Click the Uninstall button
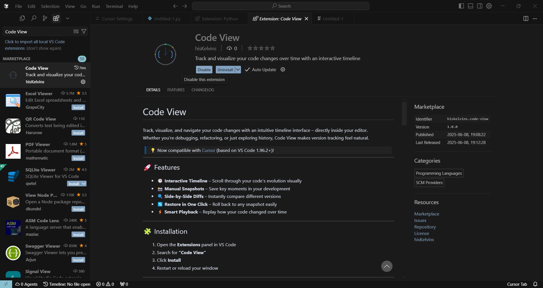The width and height of the screenshot is (543, 288). tap(225, 69)
